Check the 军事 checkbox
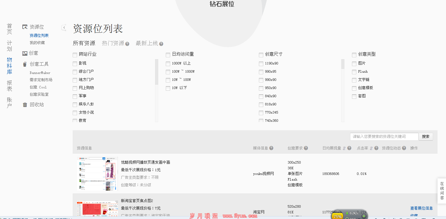 75,97
